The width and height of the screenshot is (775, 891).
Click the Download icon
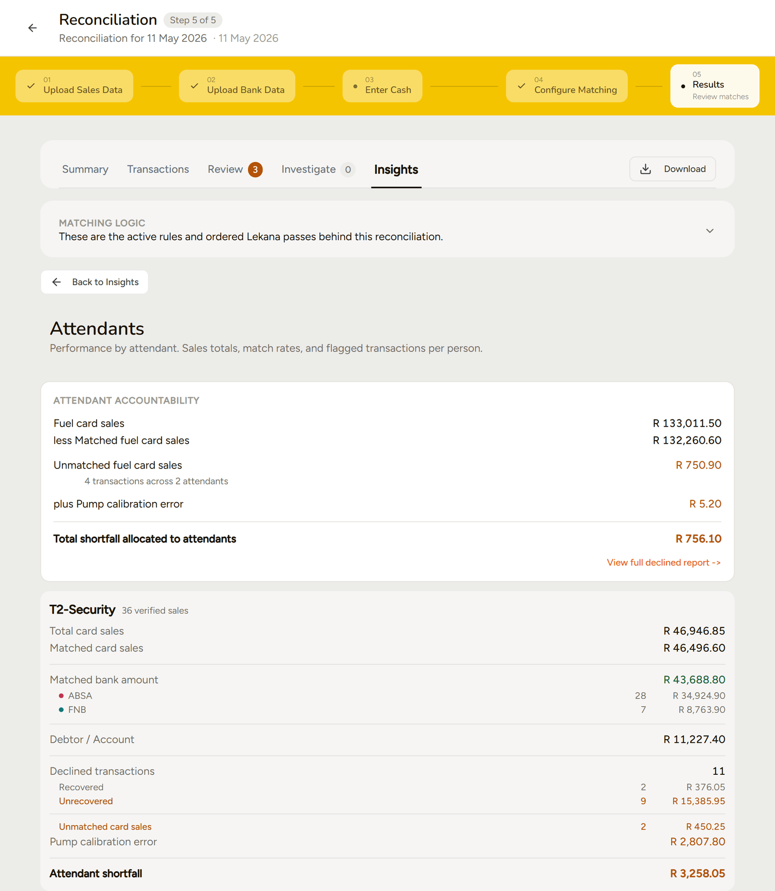pyautogui.click(x=645, y=169)
